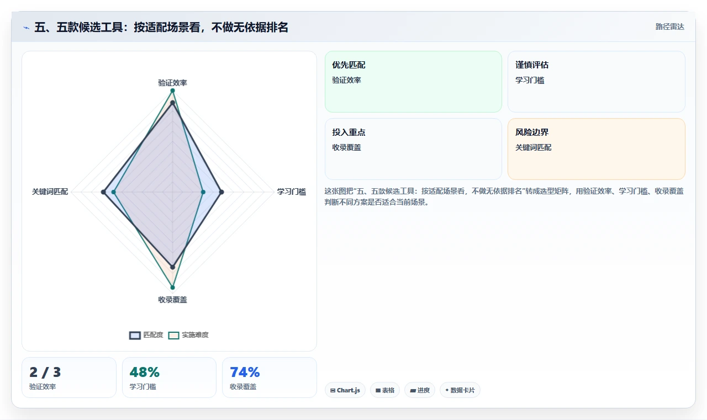707x420 pixels.
Task: Select the 实施难度 data point on 关键词匹配 axis
Action: point(114,192)
